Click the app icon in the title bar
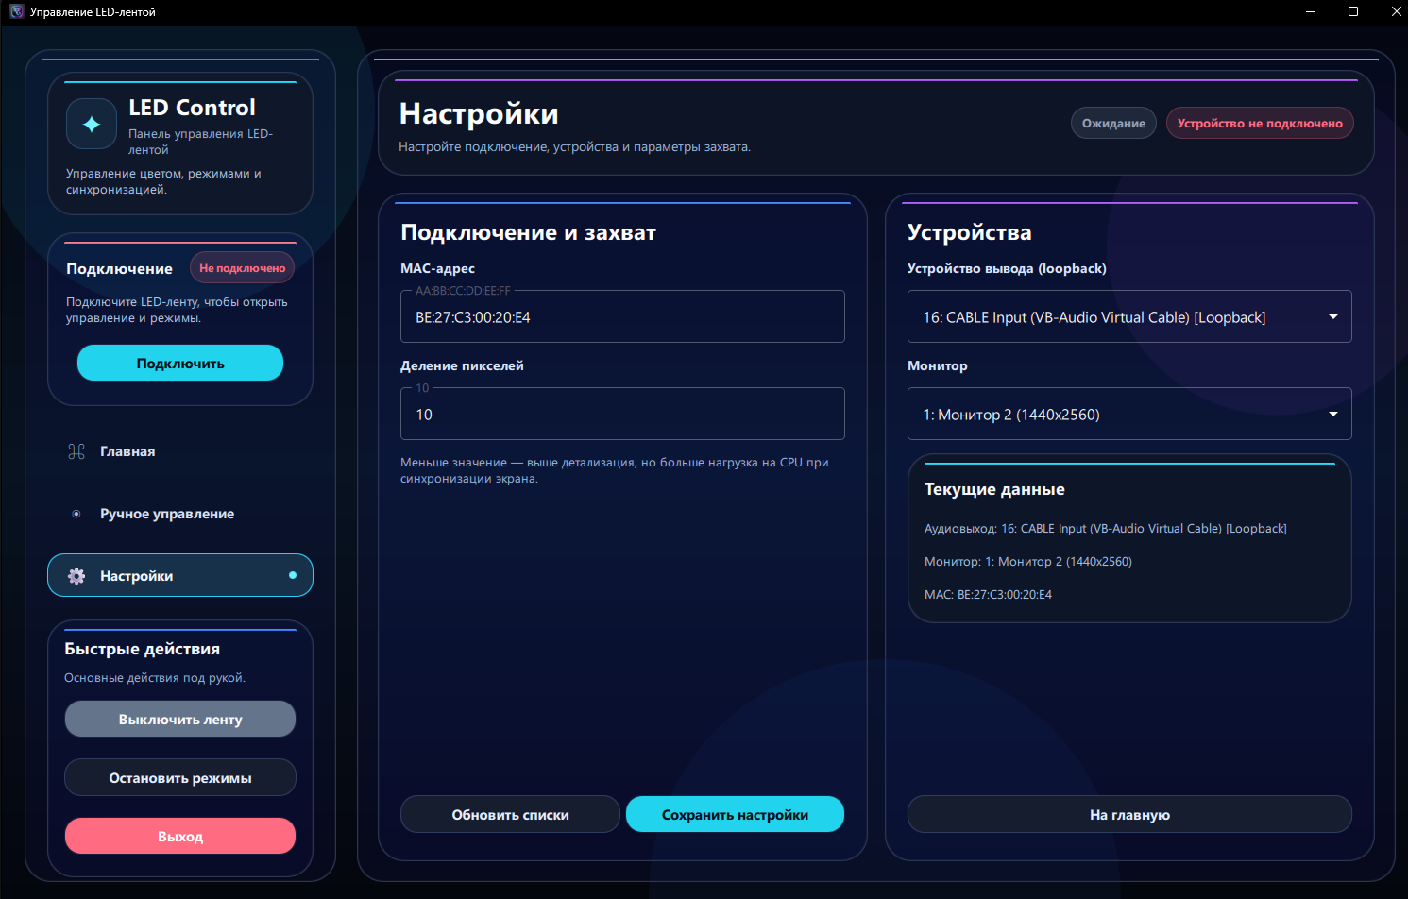Screen dimensions: 1408x899 tap(16, 11)
